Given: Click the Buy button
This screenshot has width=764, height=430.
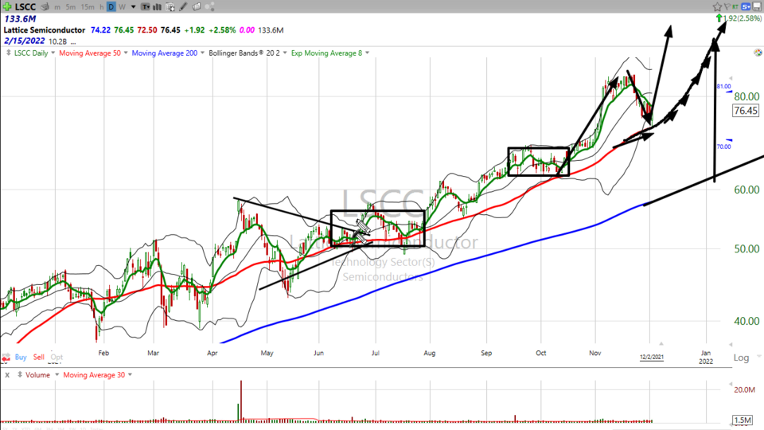Looking at the screenshot, I should [x=21, y=357].
